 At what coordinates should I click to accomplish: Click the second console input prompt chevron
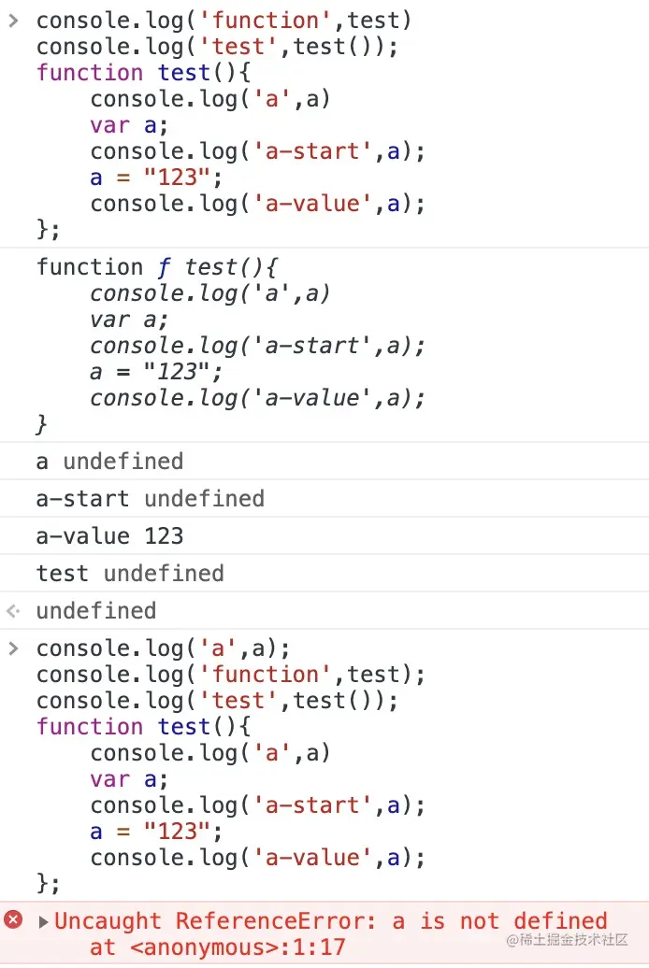(13, 648)
